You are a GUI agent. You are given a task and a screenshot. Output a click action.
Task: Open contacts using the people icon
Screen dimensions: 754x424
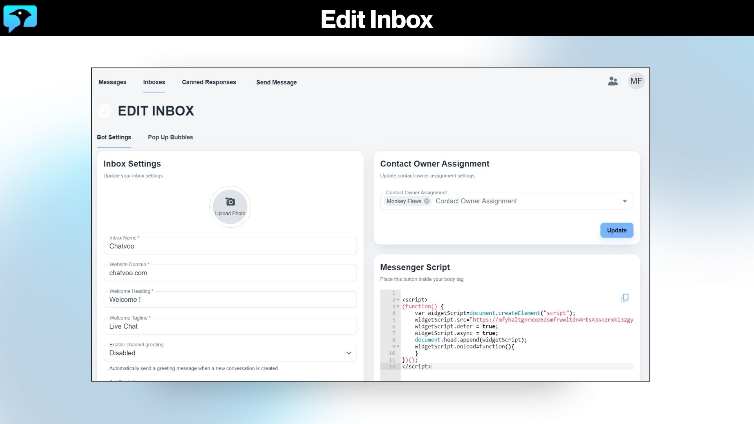[613, 81]
